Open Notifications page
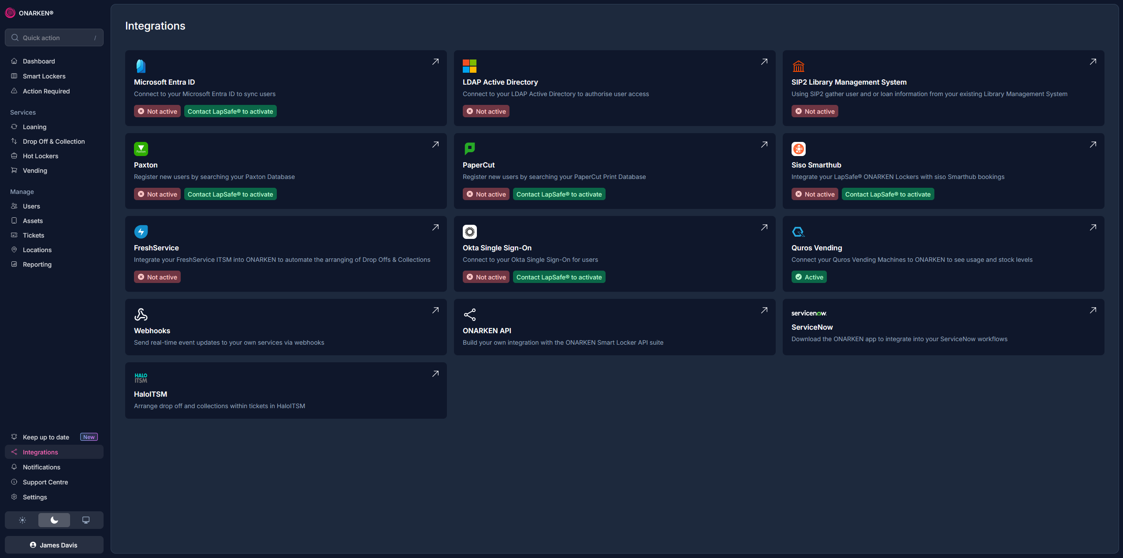 [x=54, y=467]
